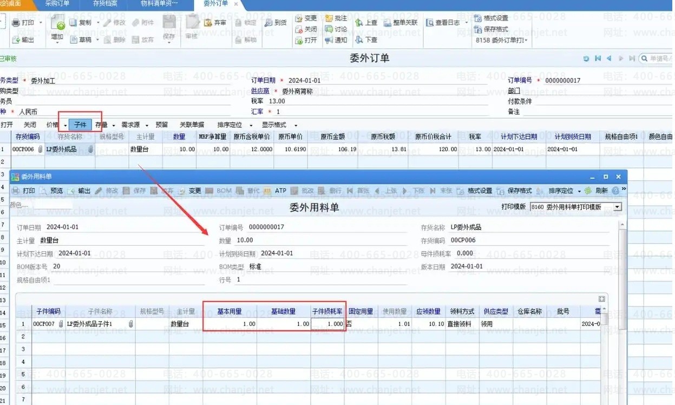Expand the 排序定位 dropdown in 委外用料单
Screen dimensions: 675x405
coord(579,191)
